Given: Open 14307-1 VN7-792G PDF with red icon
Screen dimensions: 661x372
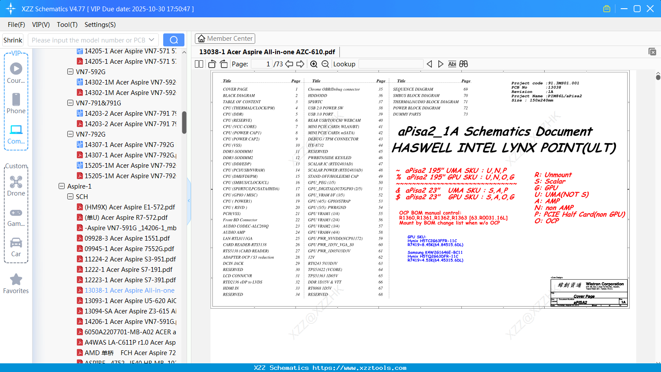Looking at the screenshot, I should 126,155.
